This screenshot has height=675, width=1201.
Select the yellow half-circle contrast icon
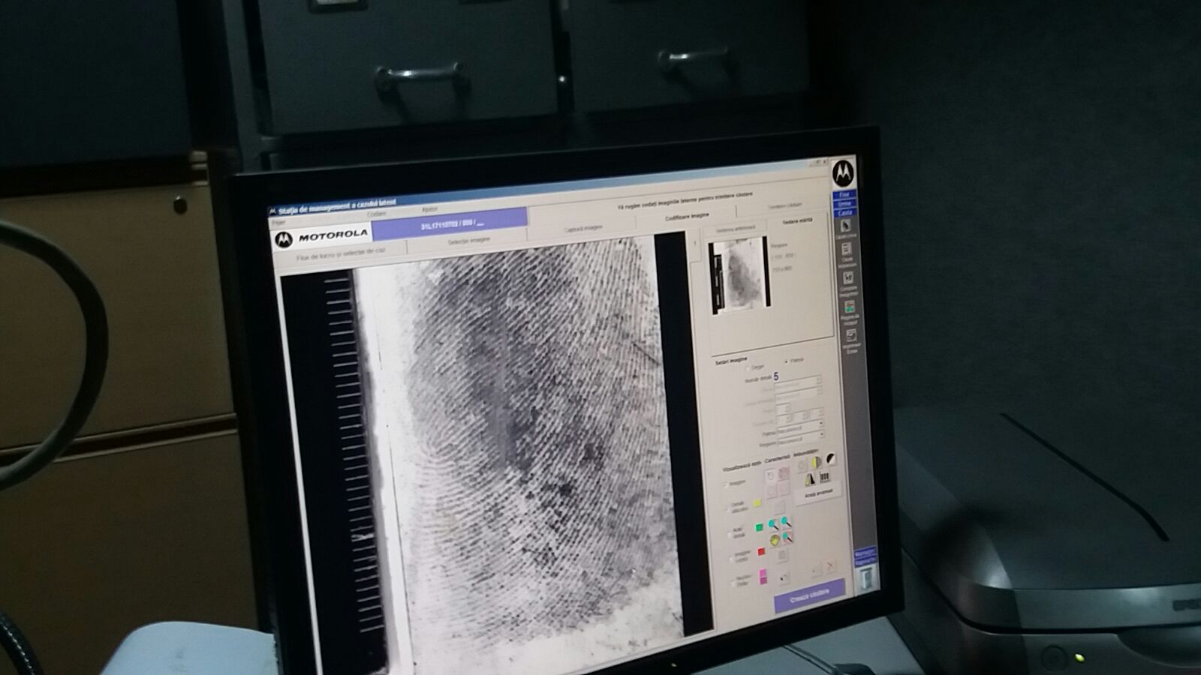click(816, 463)
